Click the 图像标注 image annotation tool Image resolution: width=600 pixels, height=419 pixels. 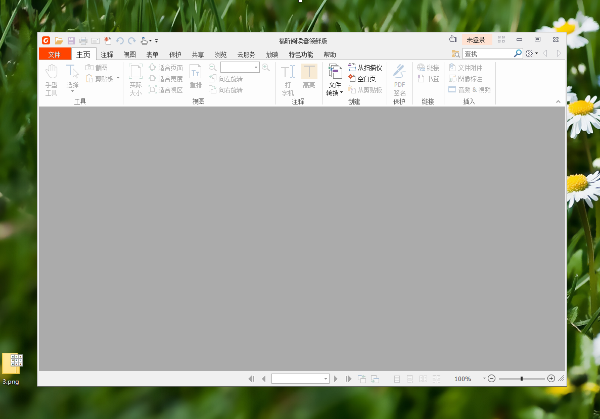pos(466,79)
